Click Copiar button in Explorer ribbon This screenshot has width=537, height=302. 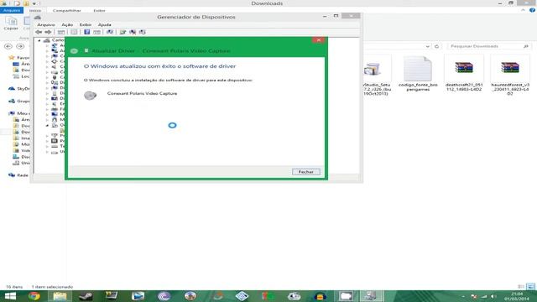pos(11,23)
